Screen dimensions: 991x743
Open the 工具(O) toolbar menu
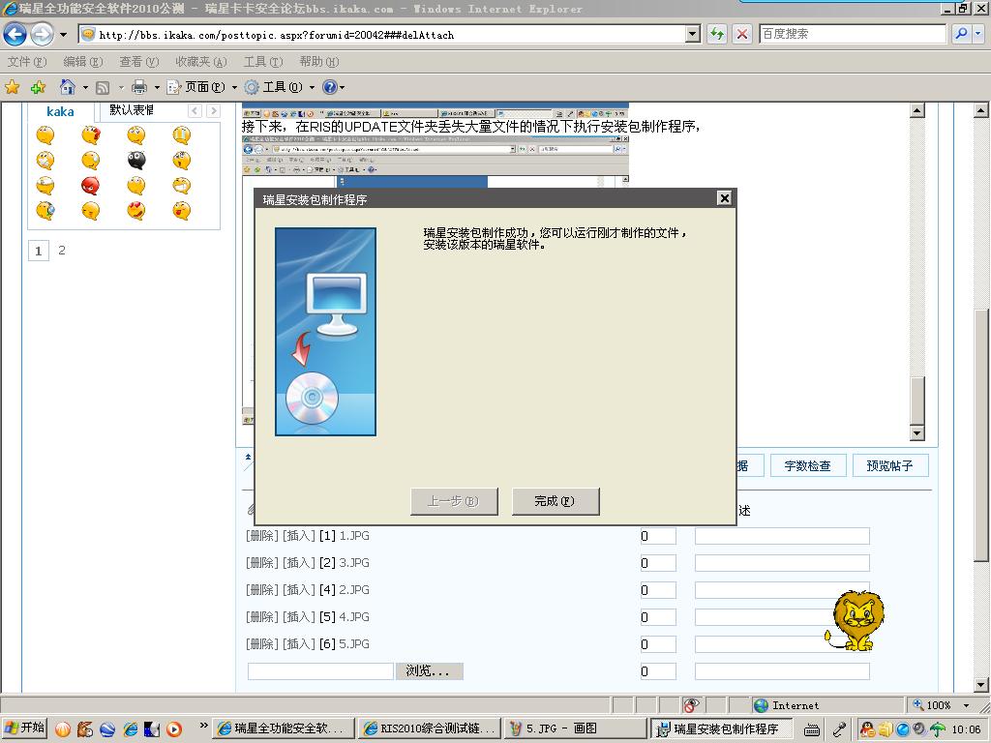click(x=280, y=87)
